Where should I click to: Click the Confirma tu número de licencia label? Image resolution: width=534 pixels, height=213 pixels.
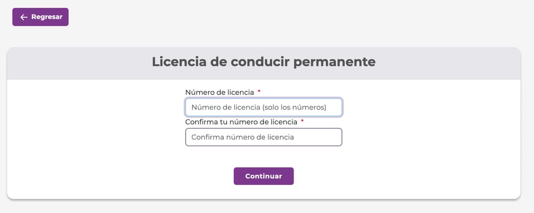(x=241, y=122)
